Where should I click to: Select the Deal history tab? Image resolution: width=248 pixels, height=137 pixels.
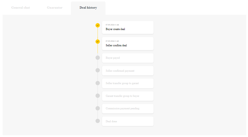[88, 8]
